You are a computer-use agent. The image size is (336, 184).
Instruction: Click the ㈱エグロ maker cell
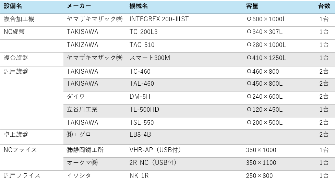(79, 135)
